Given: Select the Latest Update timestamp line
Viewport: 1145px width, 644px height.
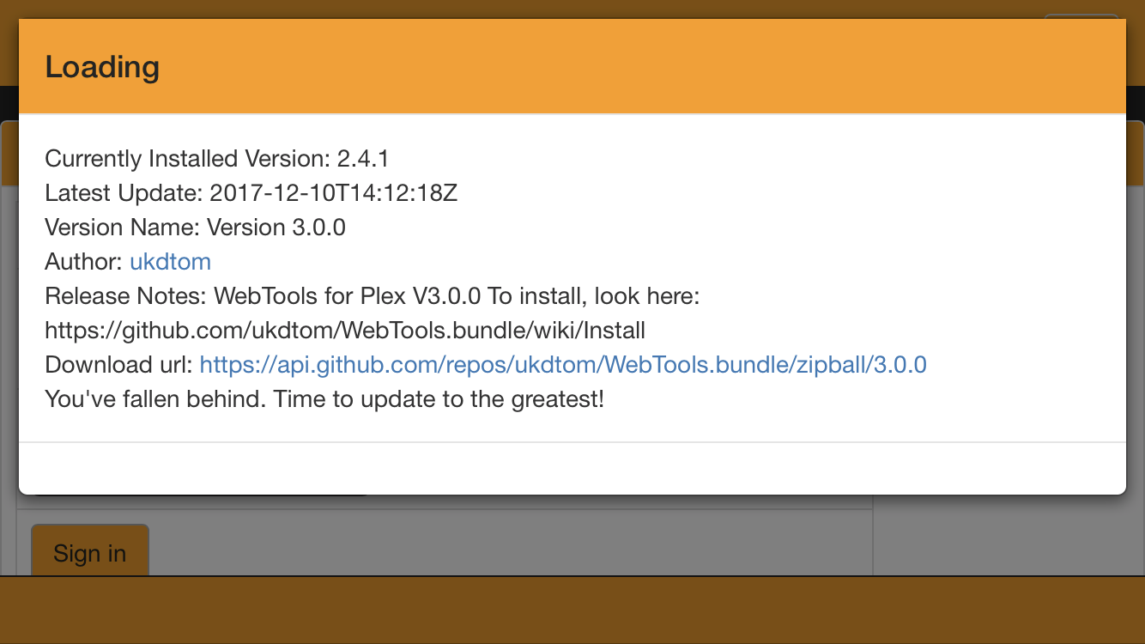Looking at the screenshot, I should click(x=251, y=192).
